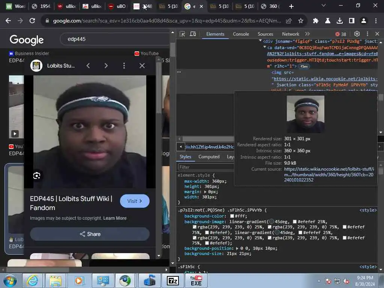Open the first #efefef 25% color swatch
The image size is (384, 288).
coord(295,222)
